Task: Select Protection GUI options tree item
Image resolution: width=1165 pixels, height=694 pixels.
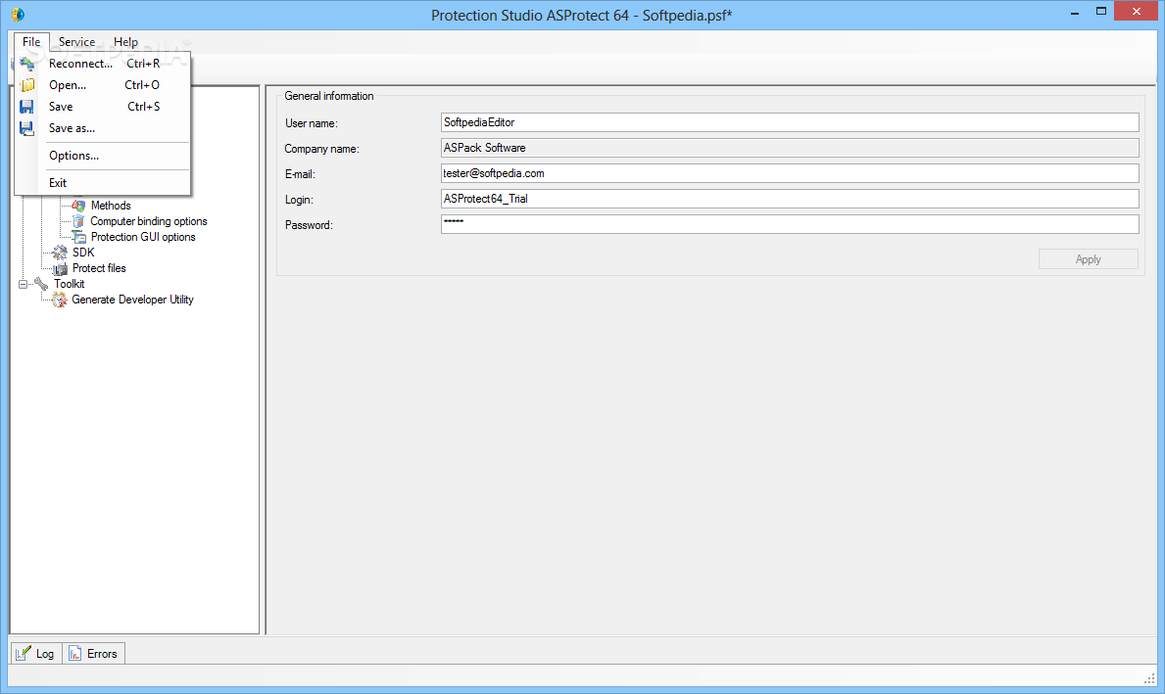Action: pos(143,237)
